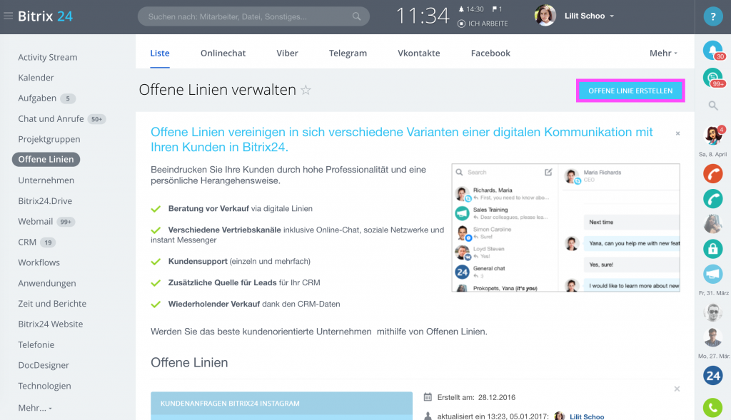Open the help question mark button
The image size is (731, 420).
click(x=713, y=17)
